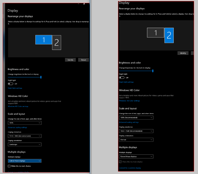The width and height of the screenshot is (198, 174).
Task: Click Detect button in left window
Action: click(x=83, y=60)
